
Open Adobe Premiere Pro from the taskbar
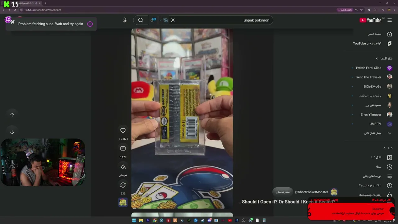point(148,221)
